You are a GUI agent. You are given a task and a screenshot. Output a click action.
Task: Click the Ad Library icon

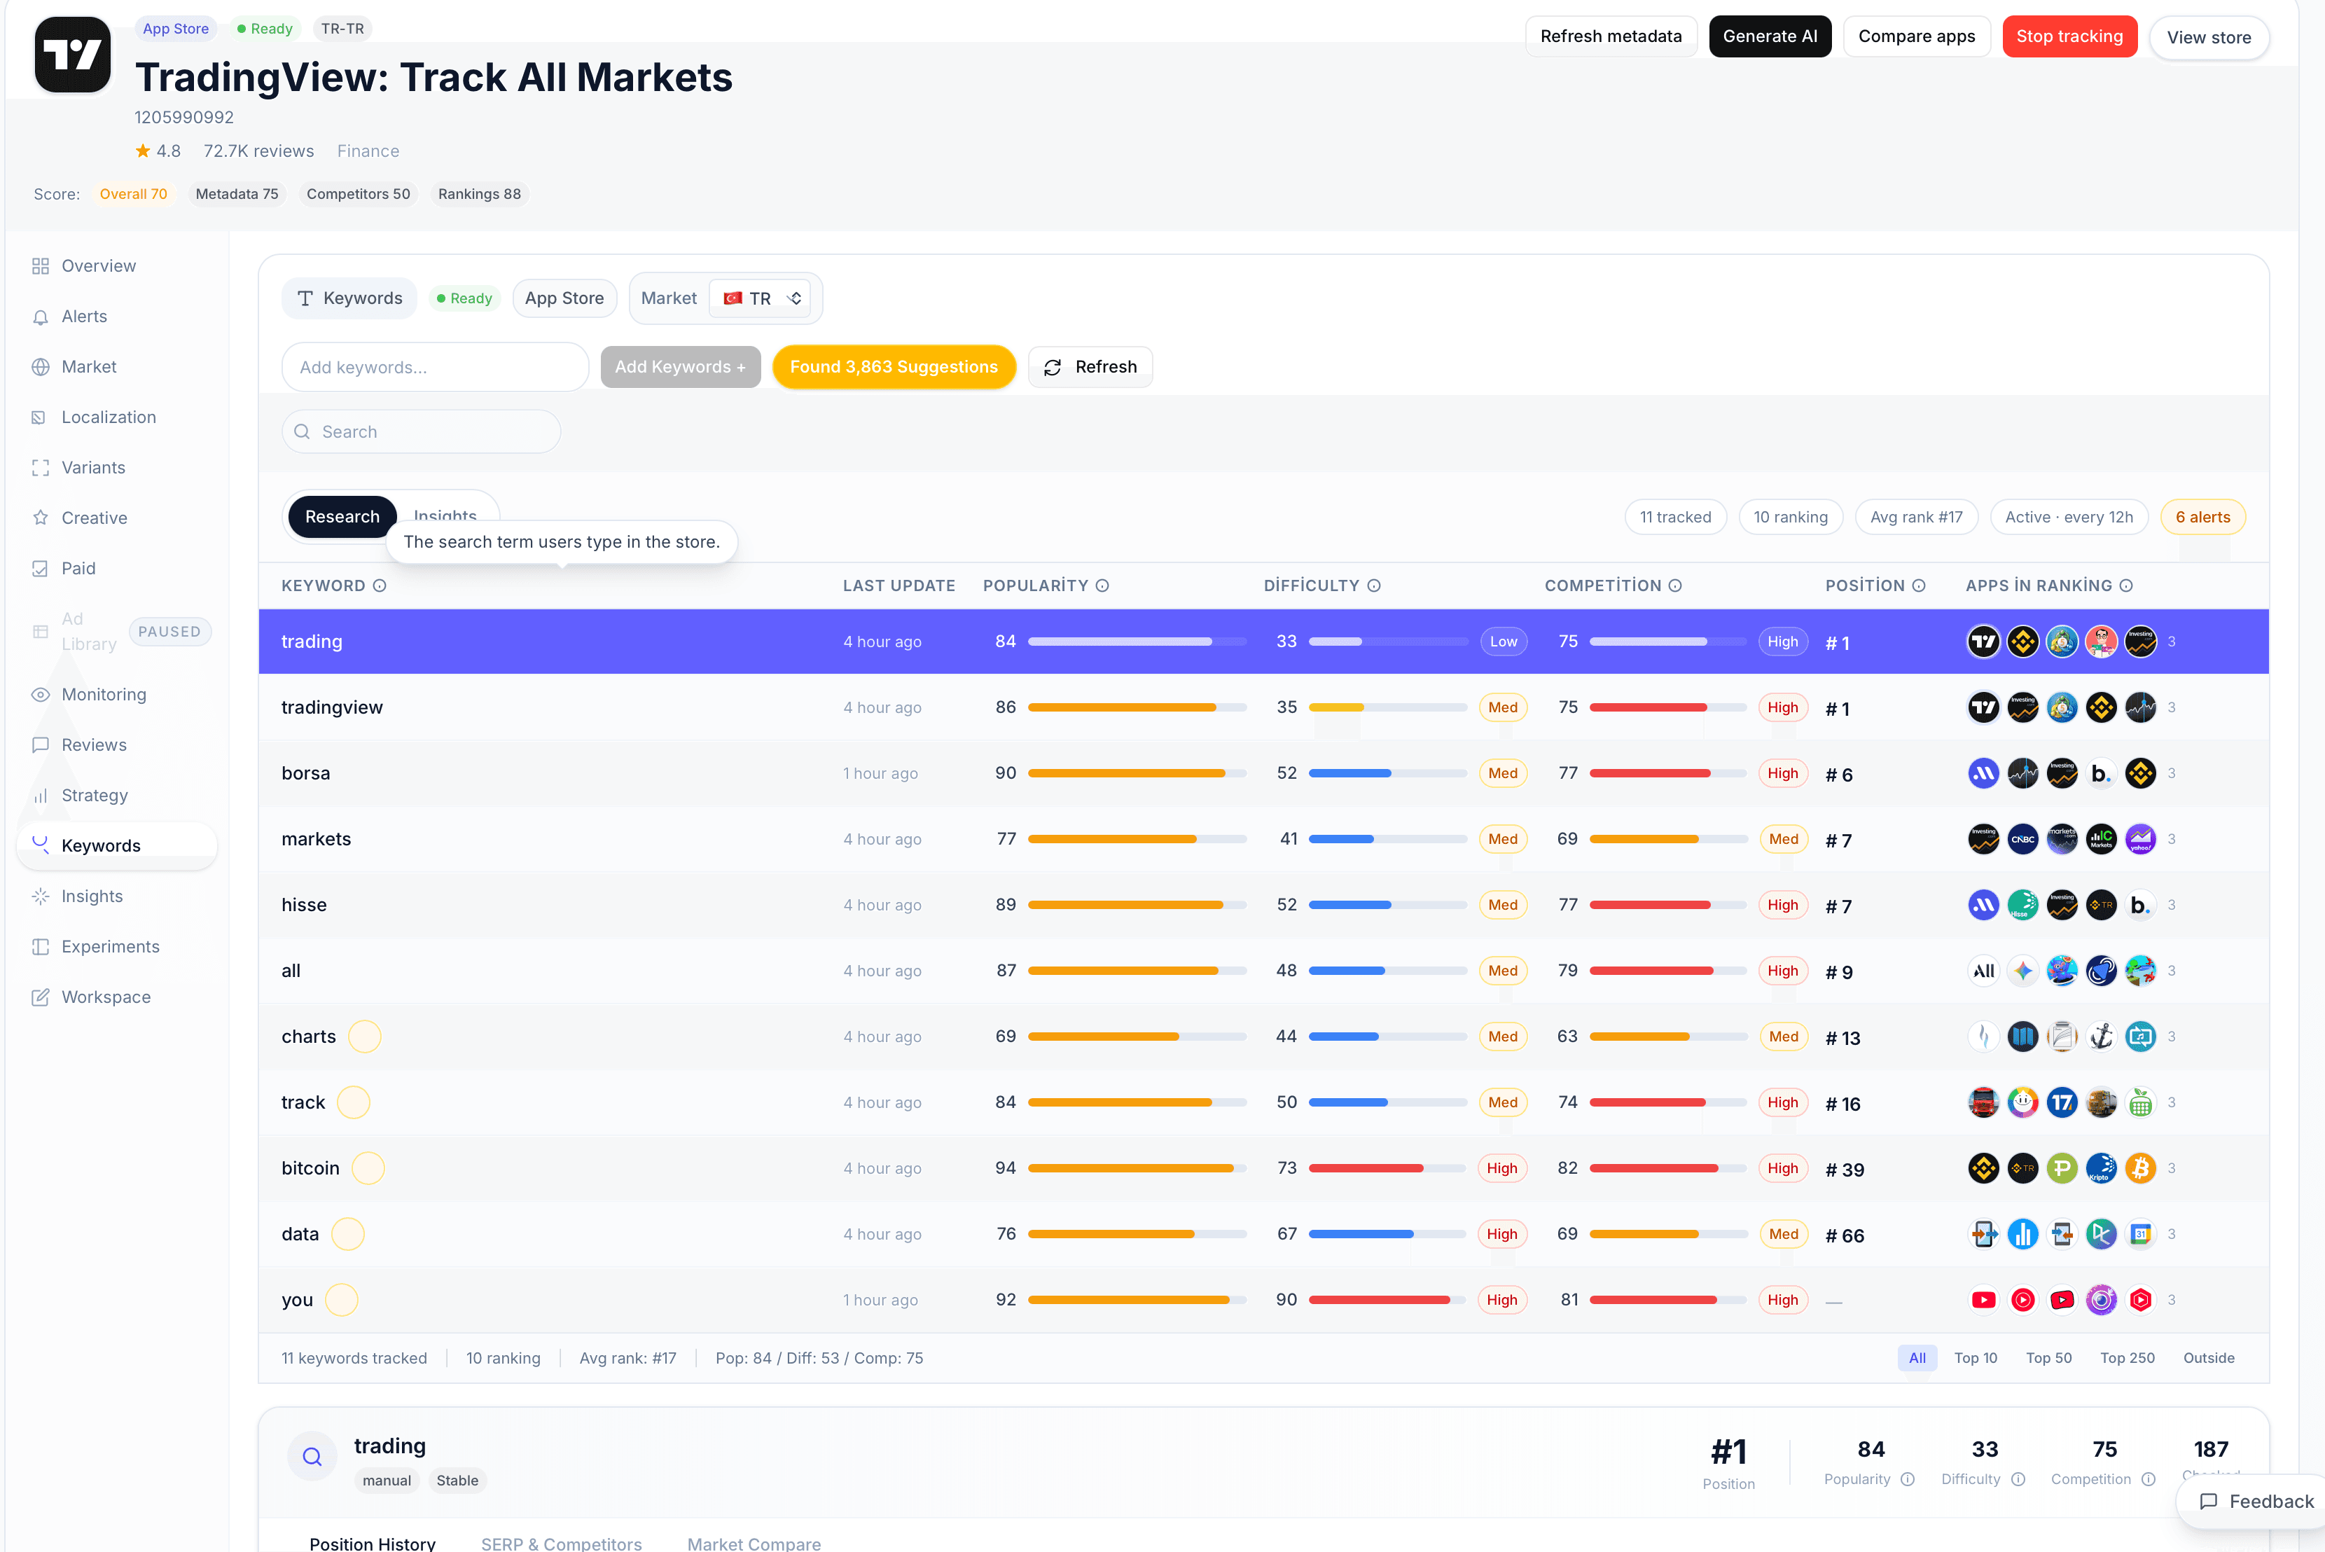(x=41, y=632)
